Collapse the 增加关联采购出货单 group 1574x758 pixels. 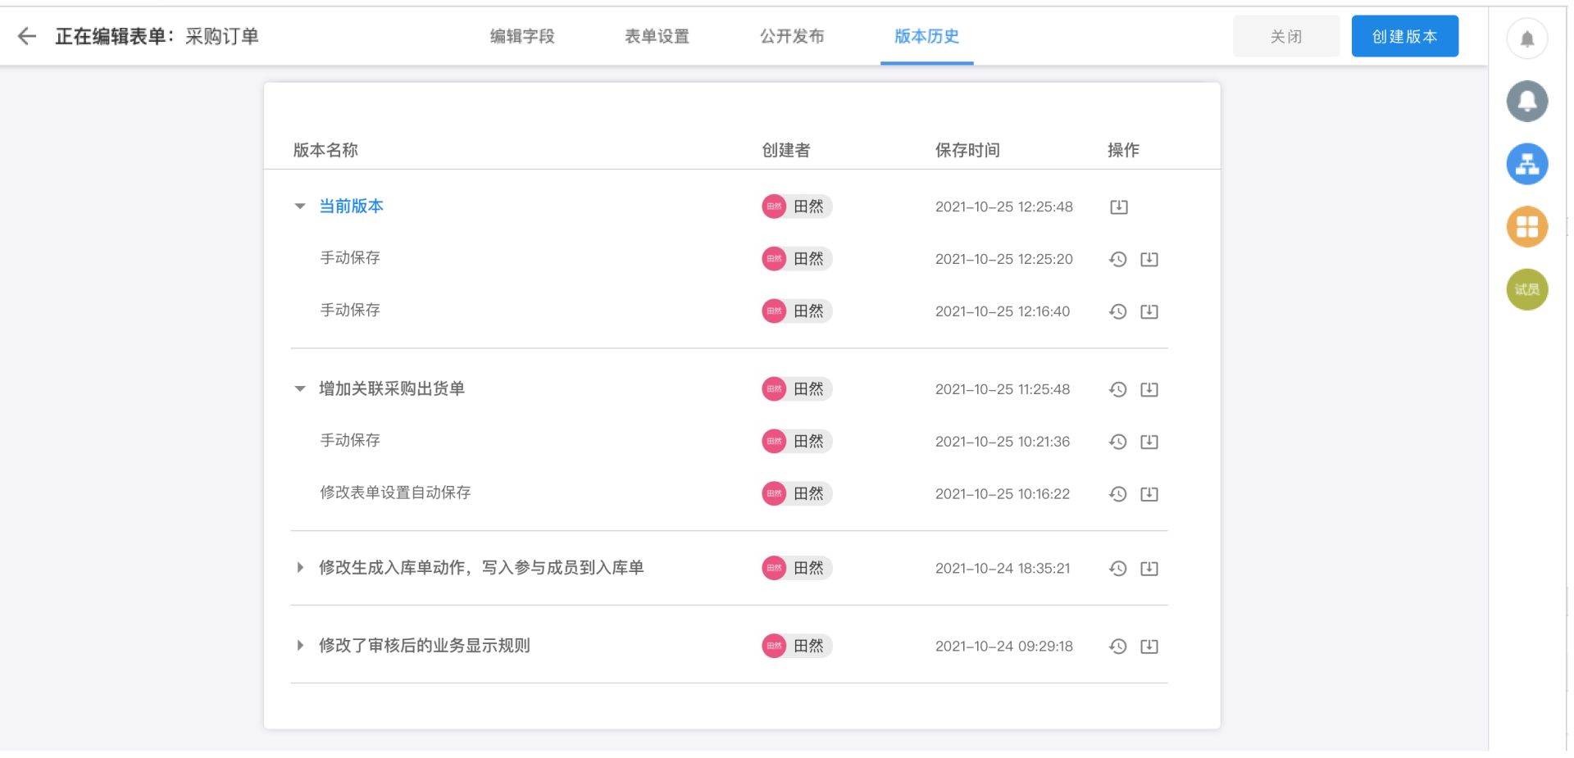pyautogui.click(x=300, y=389)
